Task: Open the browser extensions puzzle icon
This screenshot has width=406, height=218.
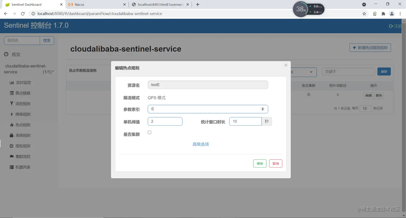Action: (x=383, y=14)
